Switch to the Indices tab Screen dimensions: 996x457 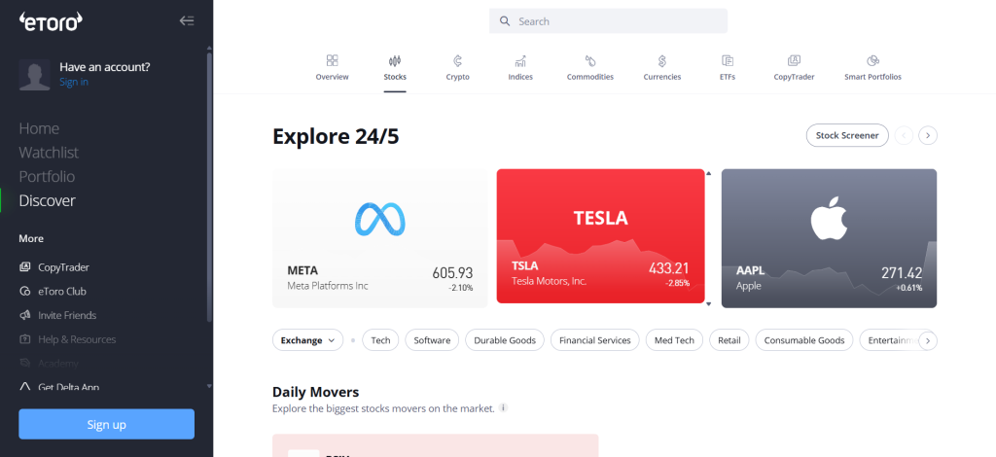(520, 68)
